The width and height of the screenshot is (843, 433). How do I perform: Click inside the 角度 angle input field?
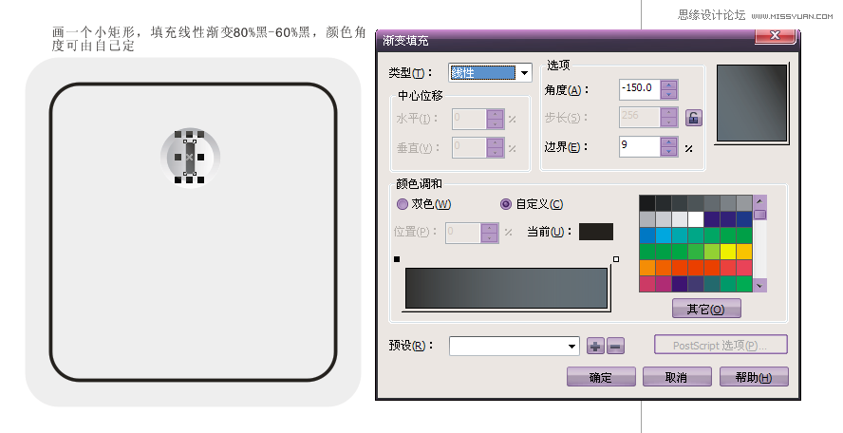click(x=639, y=88)
